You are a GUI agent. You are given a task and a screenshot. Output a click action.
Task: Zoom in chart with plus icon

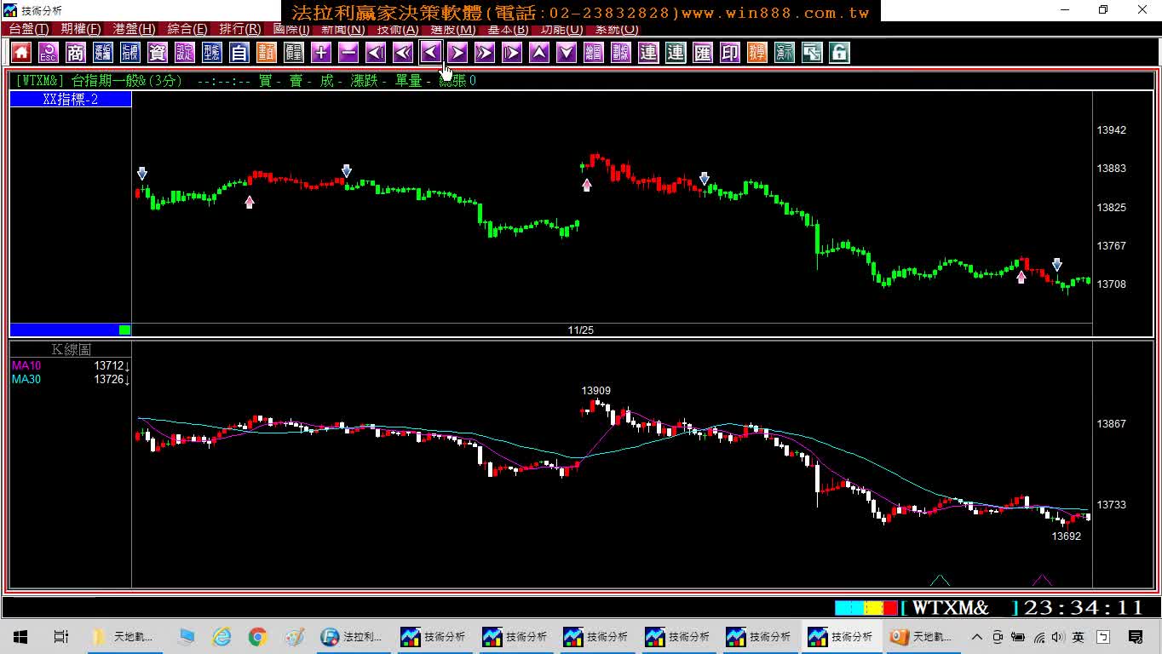click(x=321, y=53)
